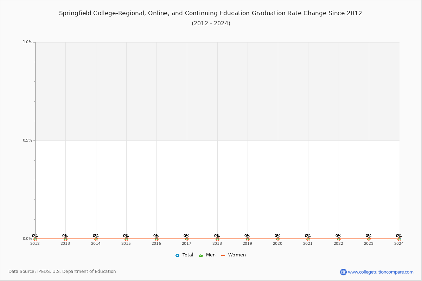Click the 2015 x-axis year label
The height and width of the screenshot is (281, 422).
pos(126,243)
